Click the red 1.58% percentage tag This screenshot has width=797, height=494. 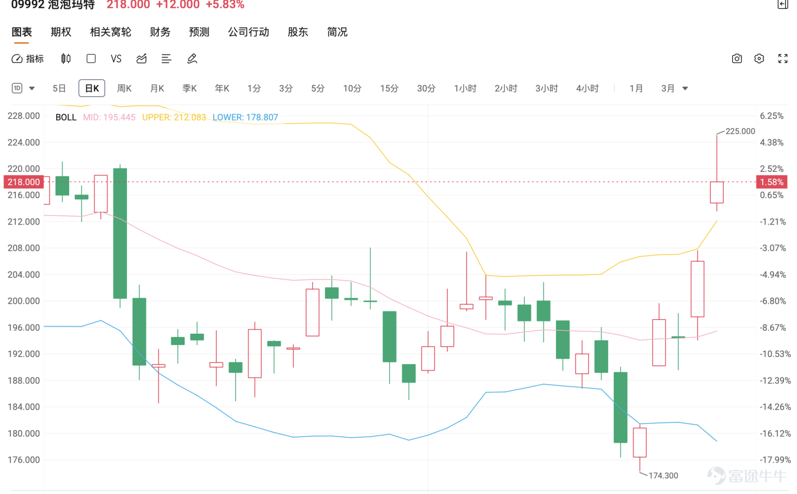tap(772, 182)
